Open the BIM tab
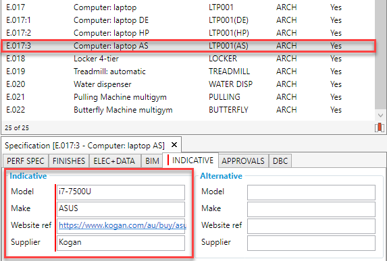The height and width of the screenshot is (261, 387). tap(152, 161)
